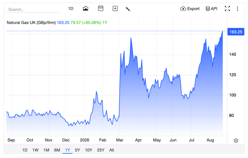Select the 1D range tab
Screen dimensions: 248x158
25,150
